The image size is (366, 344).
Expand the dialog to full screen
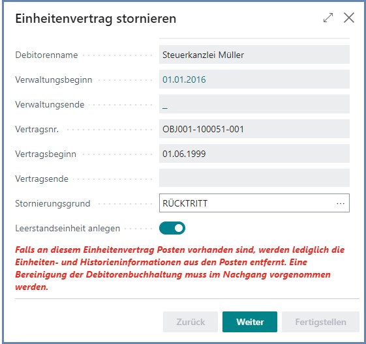click(328, 18)
